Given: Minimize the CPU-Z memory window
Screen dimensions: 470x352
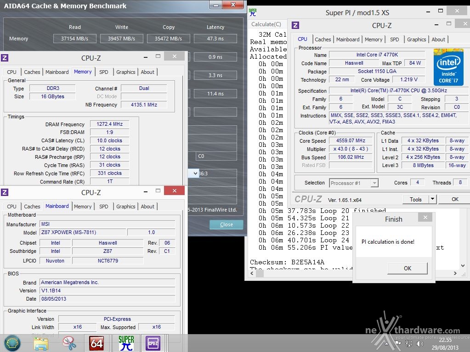Looking at the screenshot, I should click(x=146, y=57).
